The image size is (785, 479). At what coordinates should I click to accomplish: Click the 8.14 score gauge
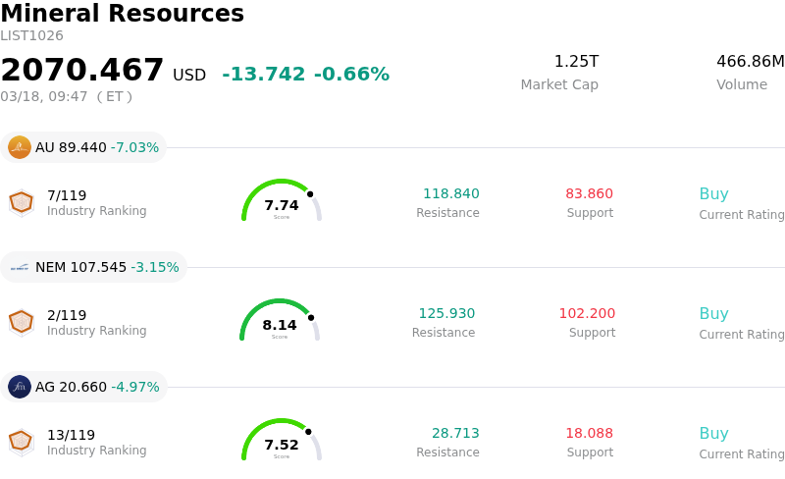point(280,321)
